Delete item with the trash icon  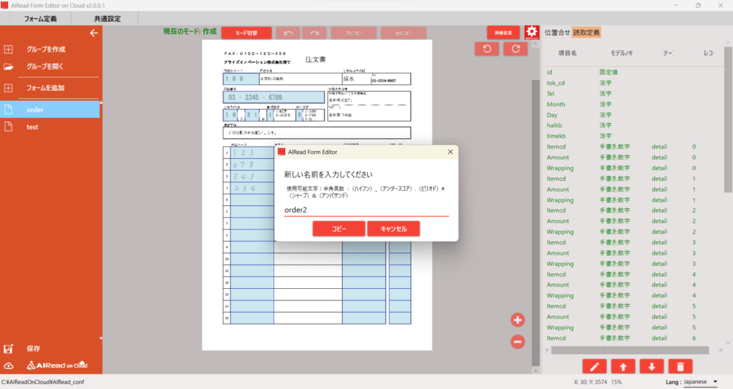point(679,366)
